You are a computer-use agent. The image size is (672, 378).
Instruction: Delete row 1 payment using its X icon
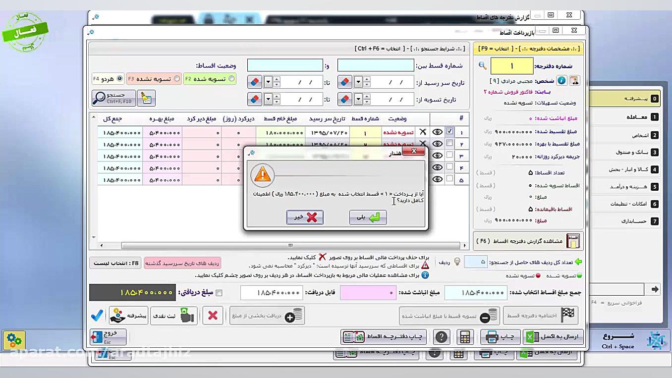(423, 132)
